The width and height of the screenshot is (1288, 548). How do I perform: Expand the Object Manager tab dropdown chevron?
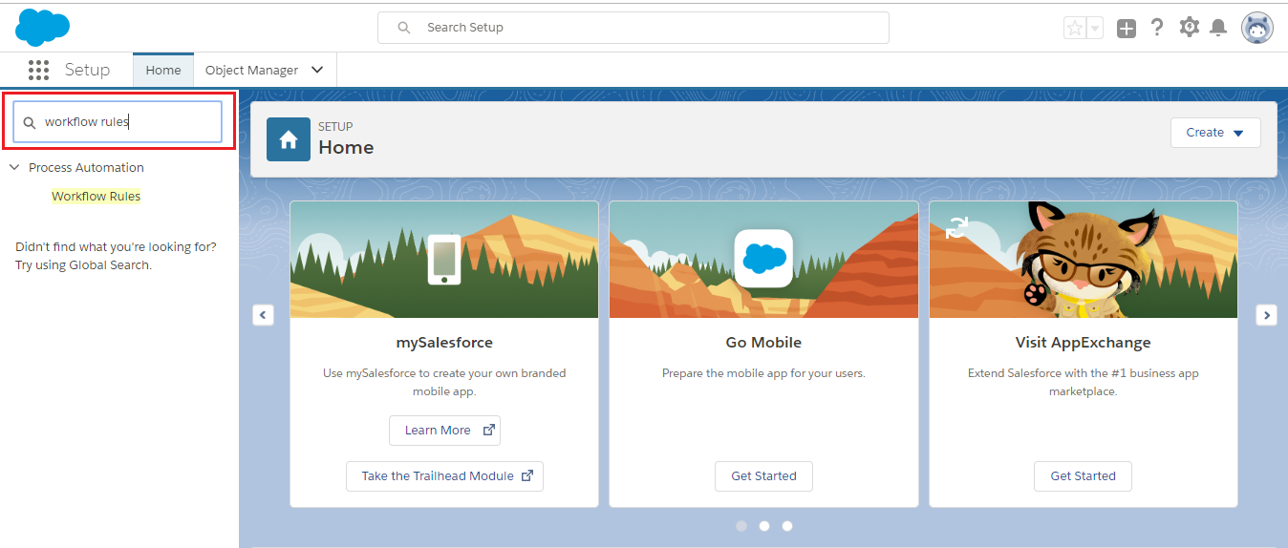pyautogui.click(x=317, y=70)
